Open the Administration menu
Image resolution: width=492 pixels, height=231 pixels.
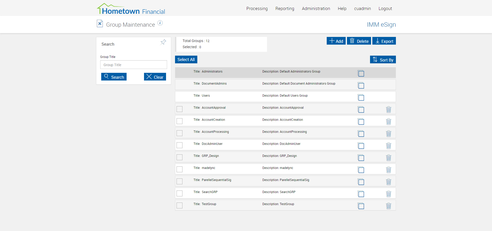pyautogui.click(x=316, y=8)
